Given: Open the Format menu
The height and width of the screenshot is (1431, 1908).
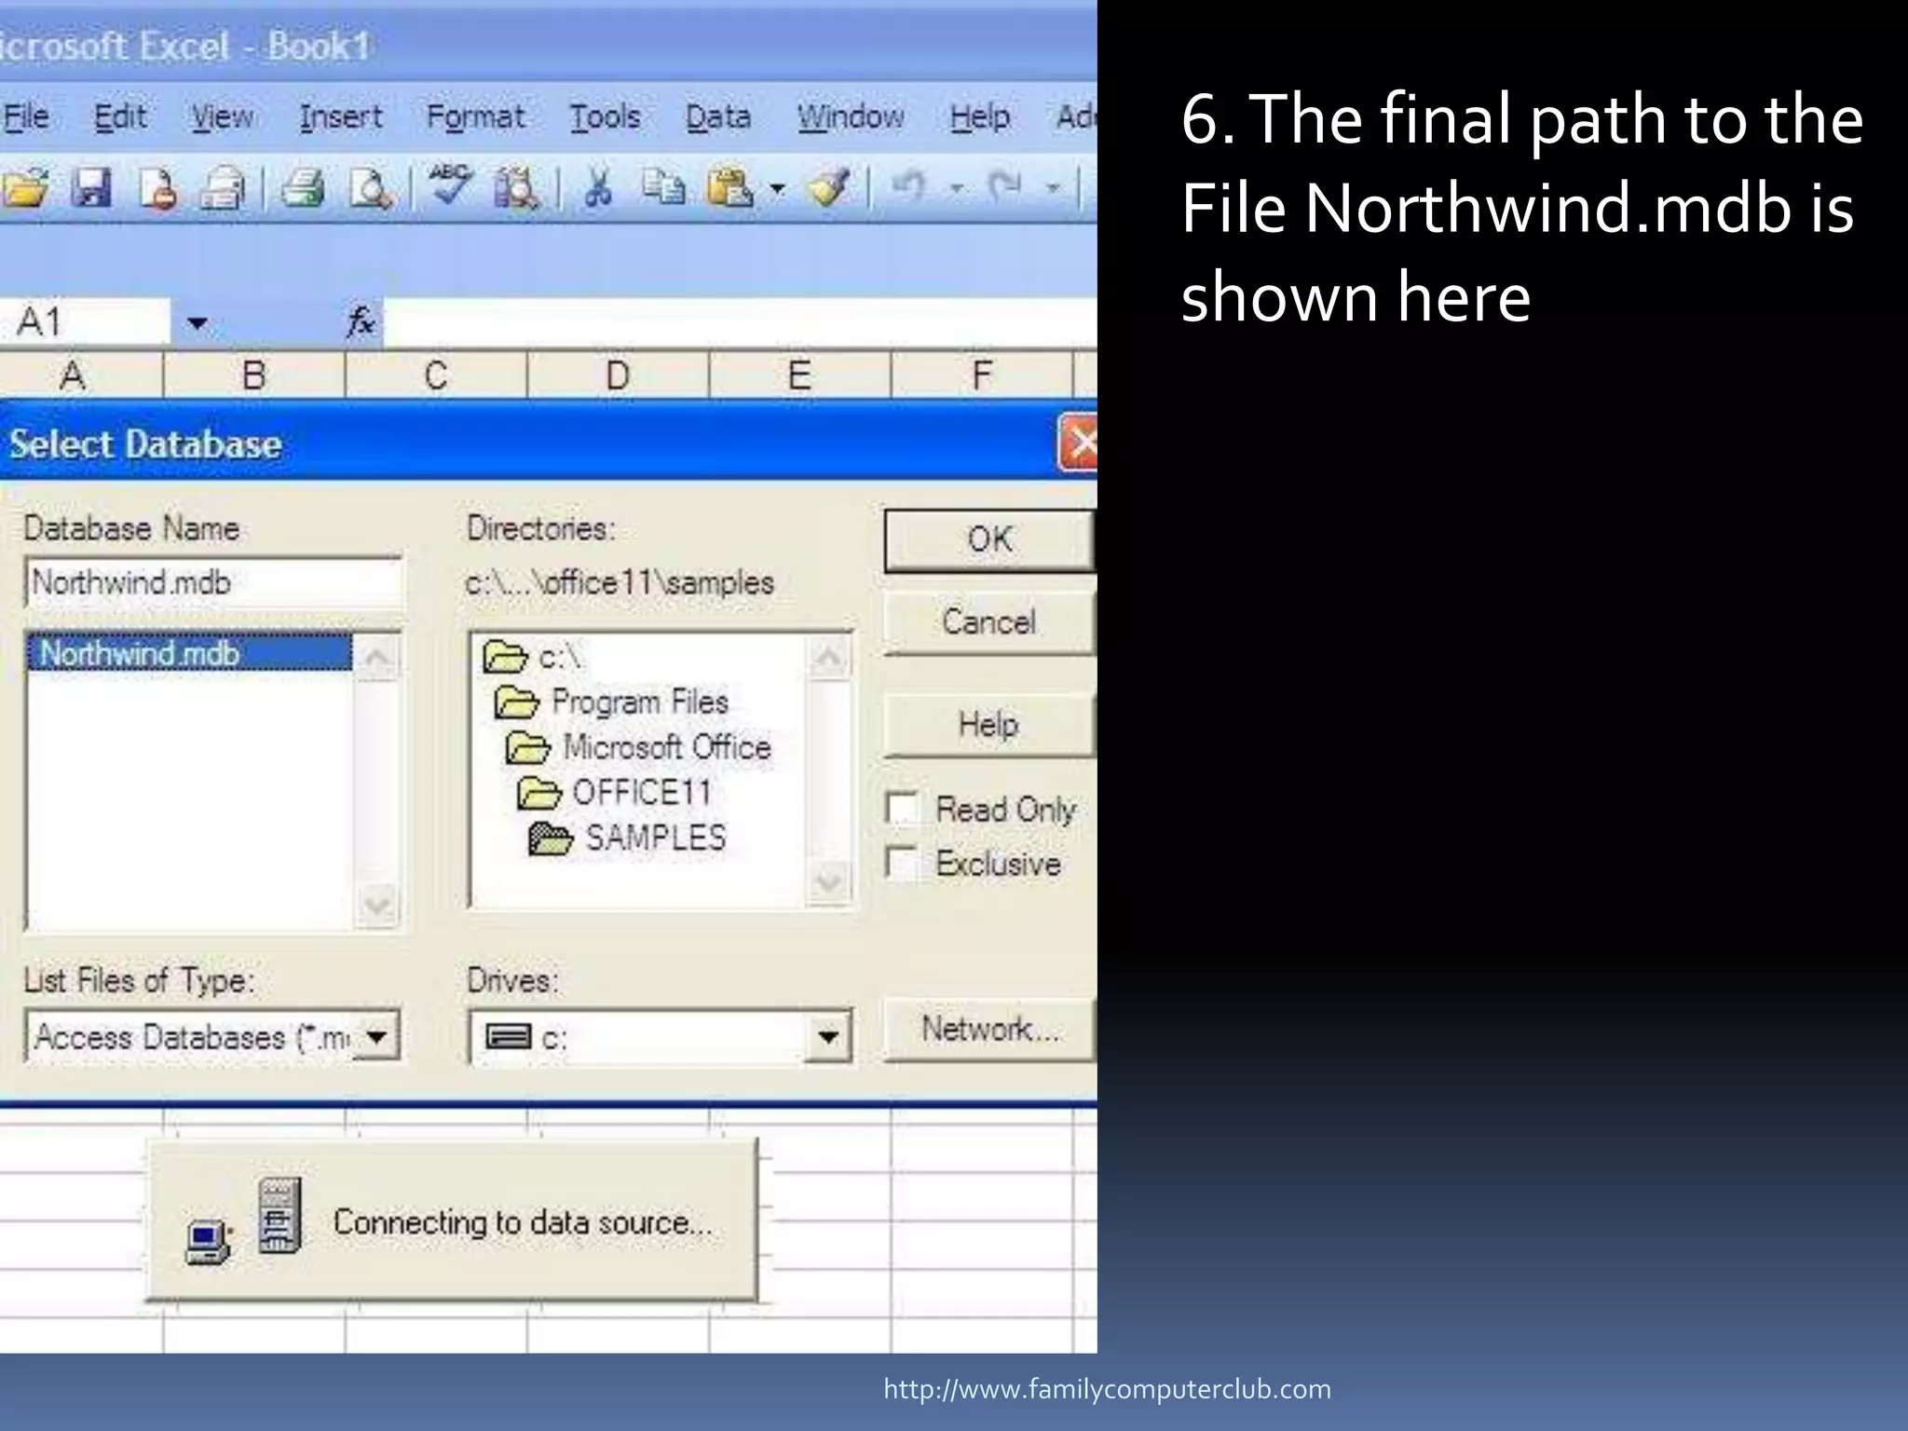Looking at the screenshot, I should [x=475, y=116].
